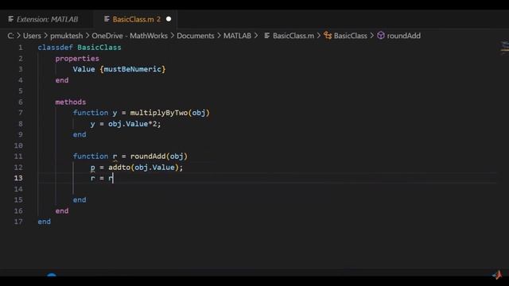Click the file icon before BasicClass.m breadcrumb
This screenshot has height=286, width=509.
pyautogui.click(x=267, y=36)
